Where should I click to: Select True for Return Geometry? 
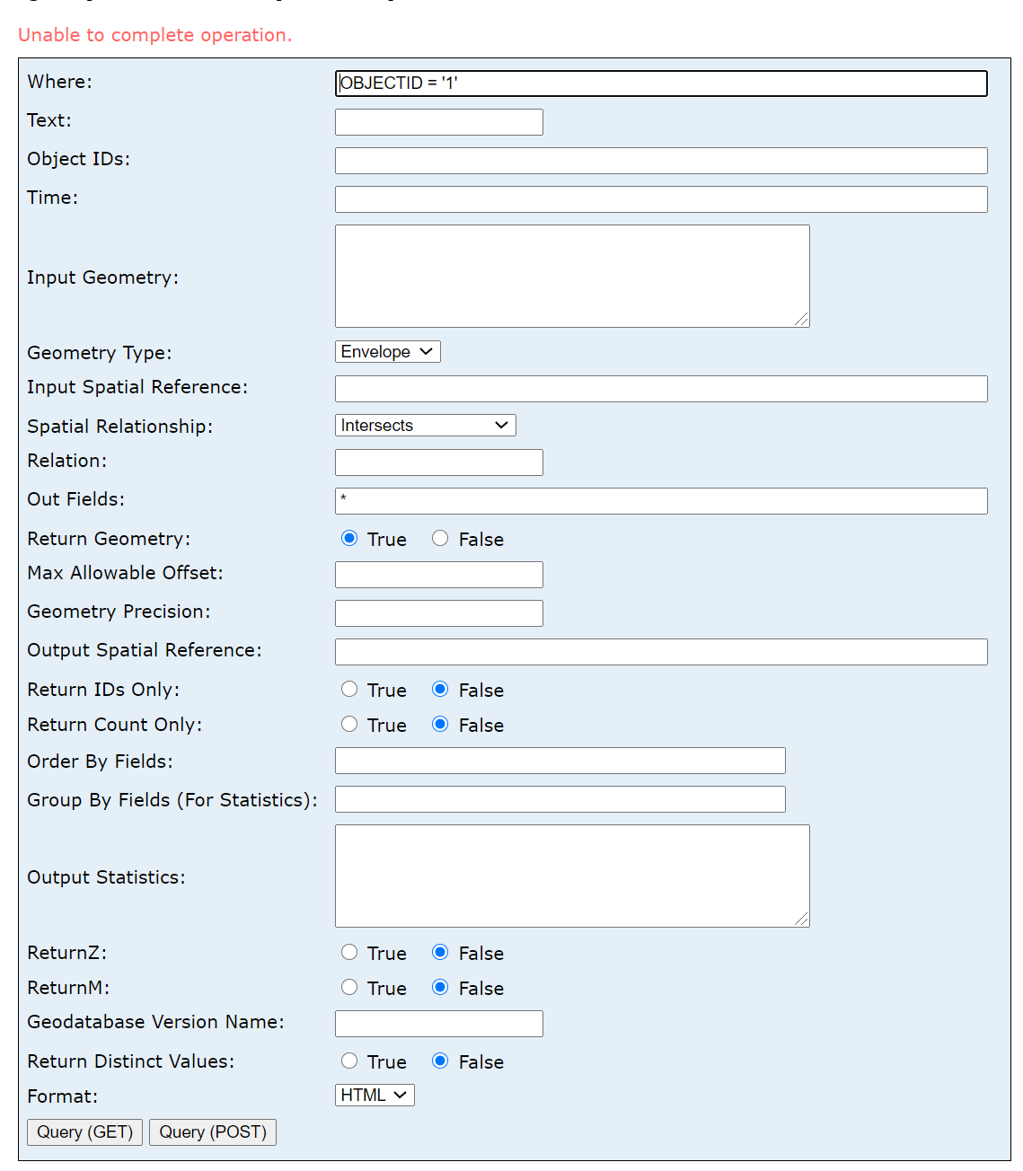click(x=349, y=538)
